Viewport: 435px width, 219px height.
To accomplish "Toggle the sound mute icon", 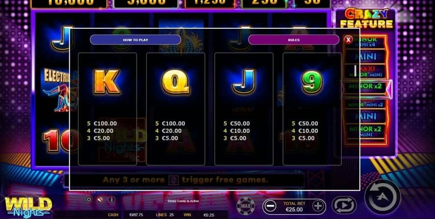I will point(101,199).
